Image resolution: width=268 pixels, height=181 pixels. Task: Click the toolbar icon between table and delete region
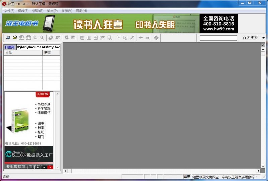click(103, 38)
